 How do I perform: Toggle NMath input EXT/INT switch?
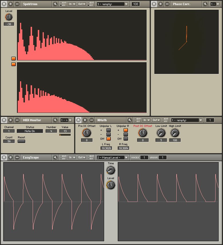pyautogui.click(x=137, y=120)
